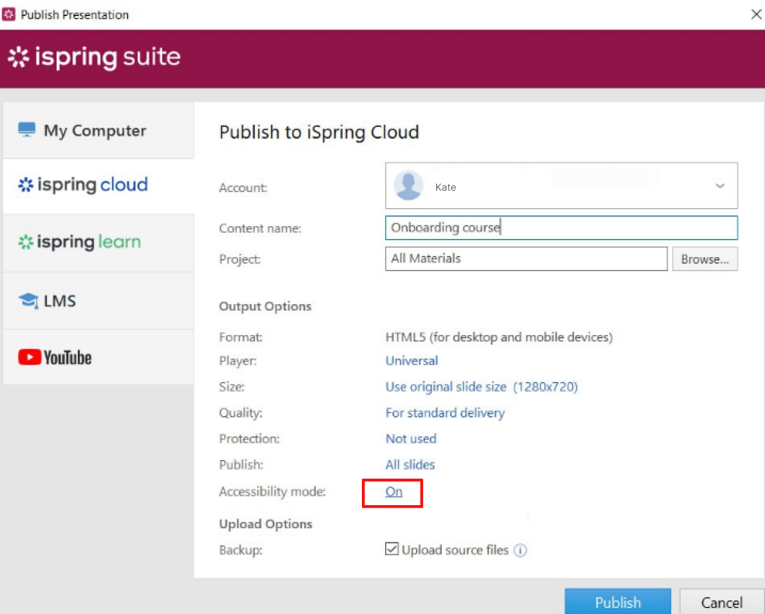Expand the Account dropdown arrow
Viewport: 765px width, 614px height.
720,186
